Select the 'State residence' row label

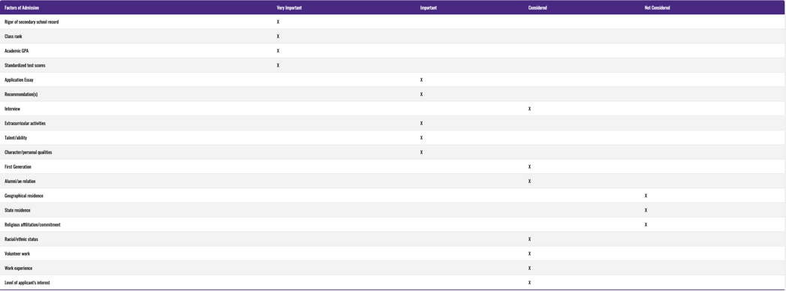coord(17,211)
